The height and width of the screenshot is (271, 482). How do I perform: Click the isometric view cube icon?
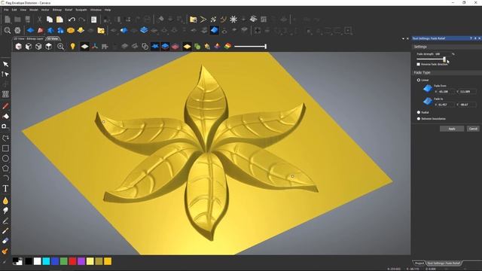pos(19,47)
